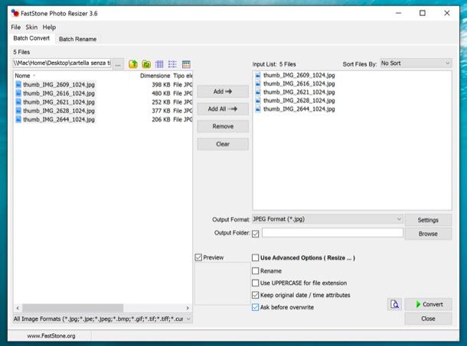This screenshot has height=346, width=467.
Task: Sort by the Dimensione column header
Action: click(155, 76)
